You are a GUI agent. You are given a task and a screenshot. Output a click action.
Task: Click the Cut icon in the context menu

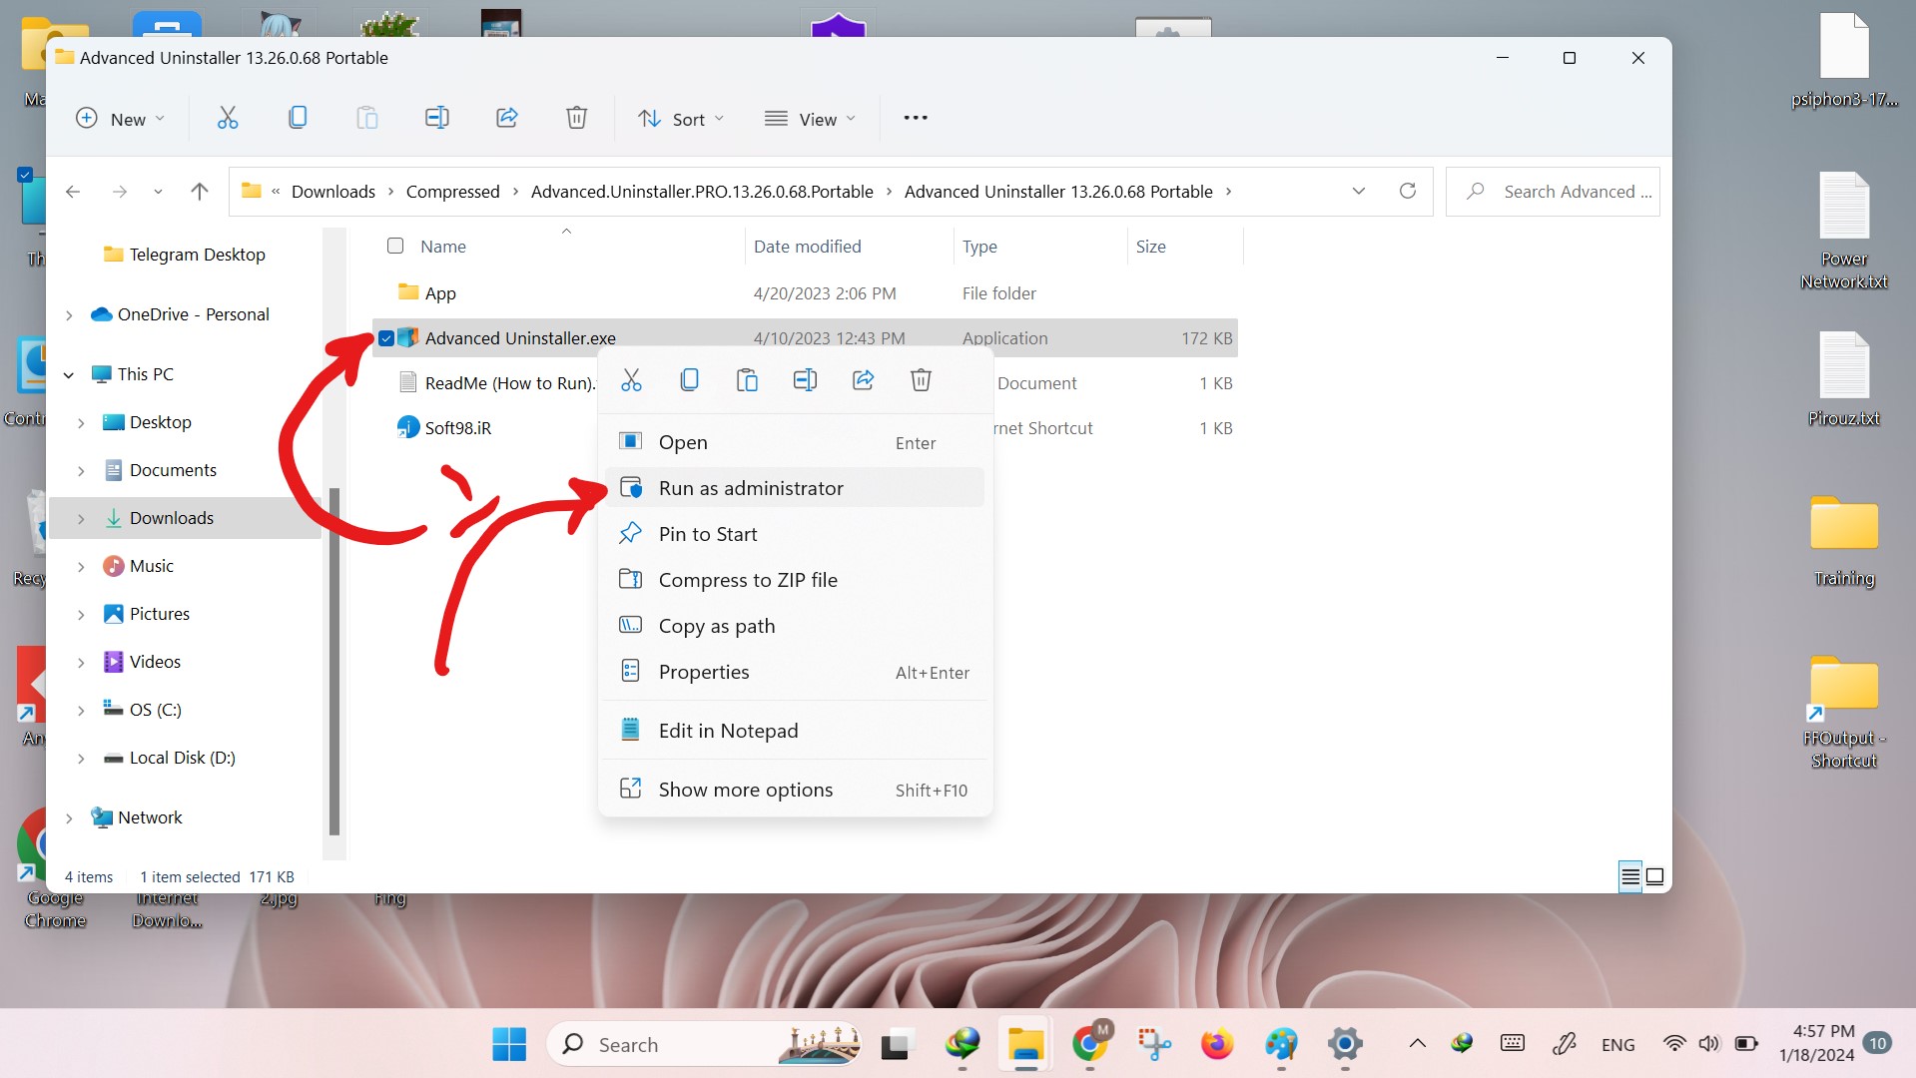click(x=631, y=380)
